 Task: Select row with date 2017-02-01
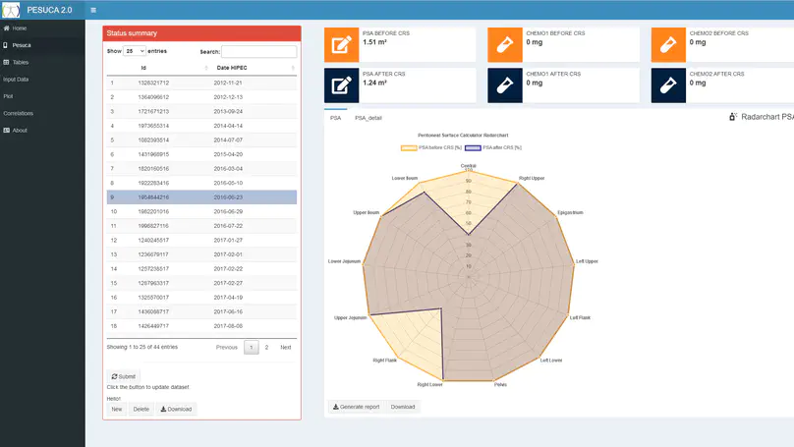[x=201, y=254]
